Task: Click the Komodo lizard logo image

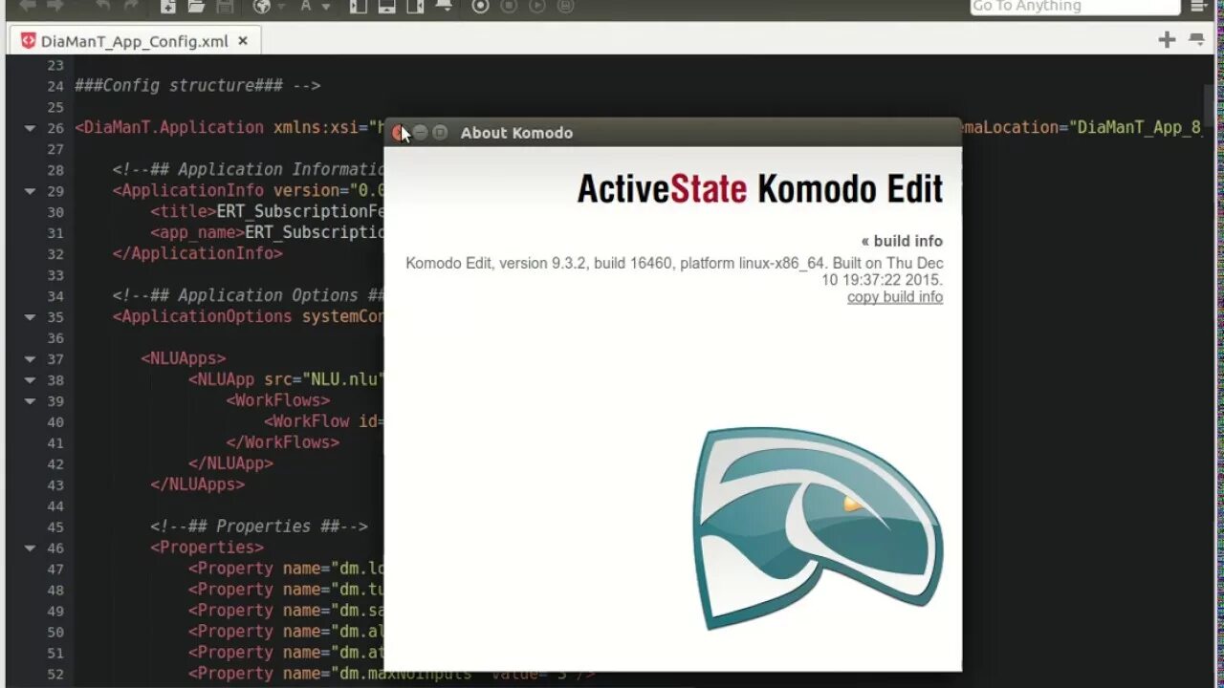Action: [819, 528]
